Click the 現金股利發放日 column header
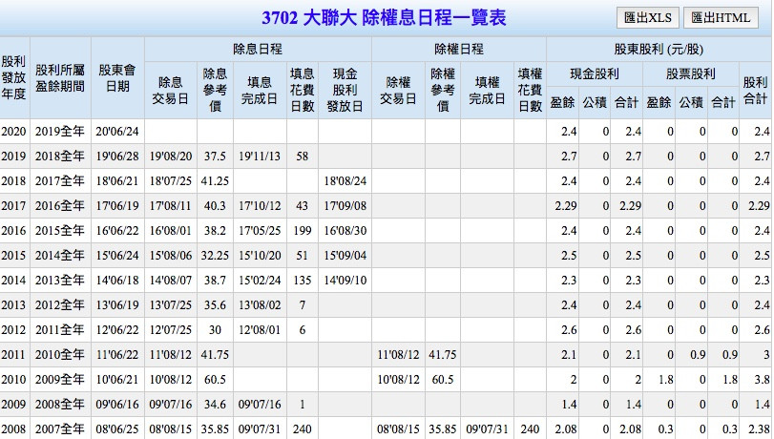The image size is (774, 439). pos(345,90)
